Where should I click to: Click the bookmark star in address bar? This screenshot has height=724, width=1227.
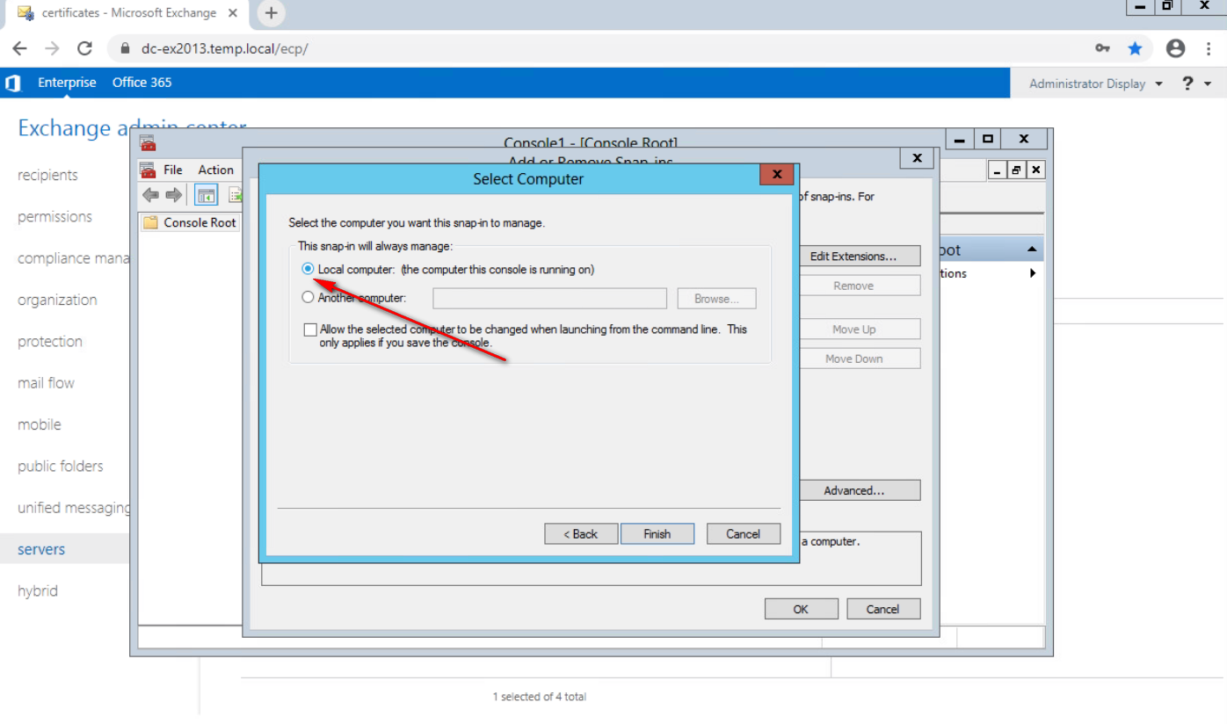click(x=1135, y=48)
